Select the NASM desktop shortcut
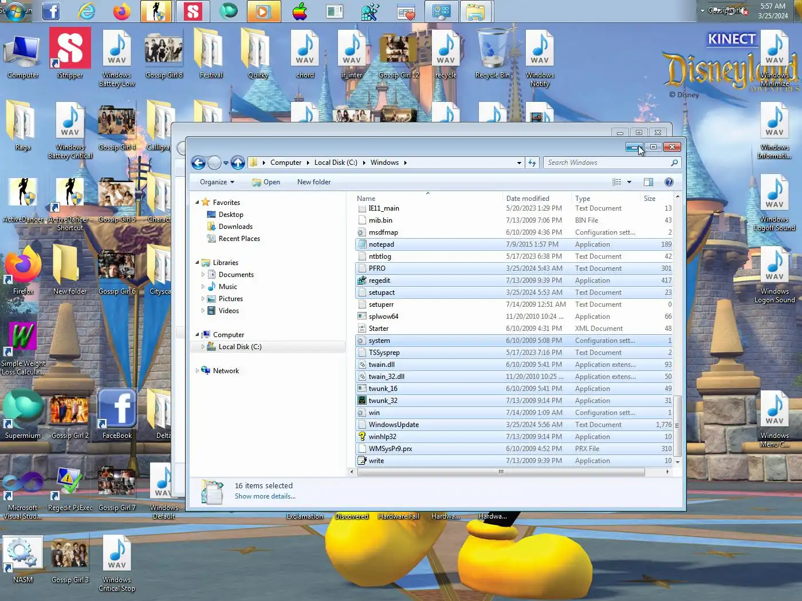The height and width of the screenshot is (601, 802). 23,559
